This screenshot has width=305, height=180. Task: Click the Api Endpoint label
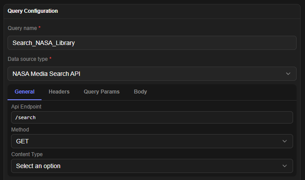pos(26,107)
